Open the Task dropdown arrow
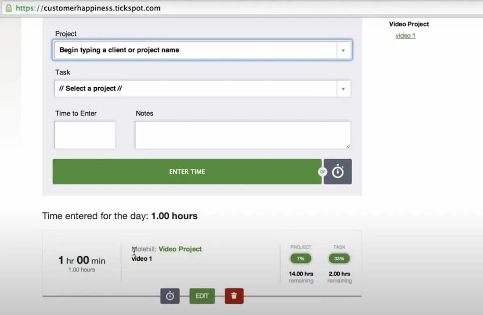This screenshot has width=483, height=315. point(343,89)
